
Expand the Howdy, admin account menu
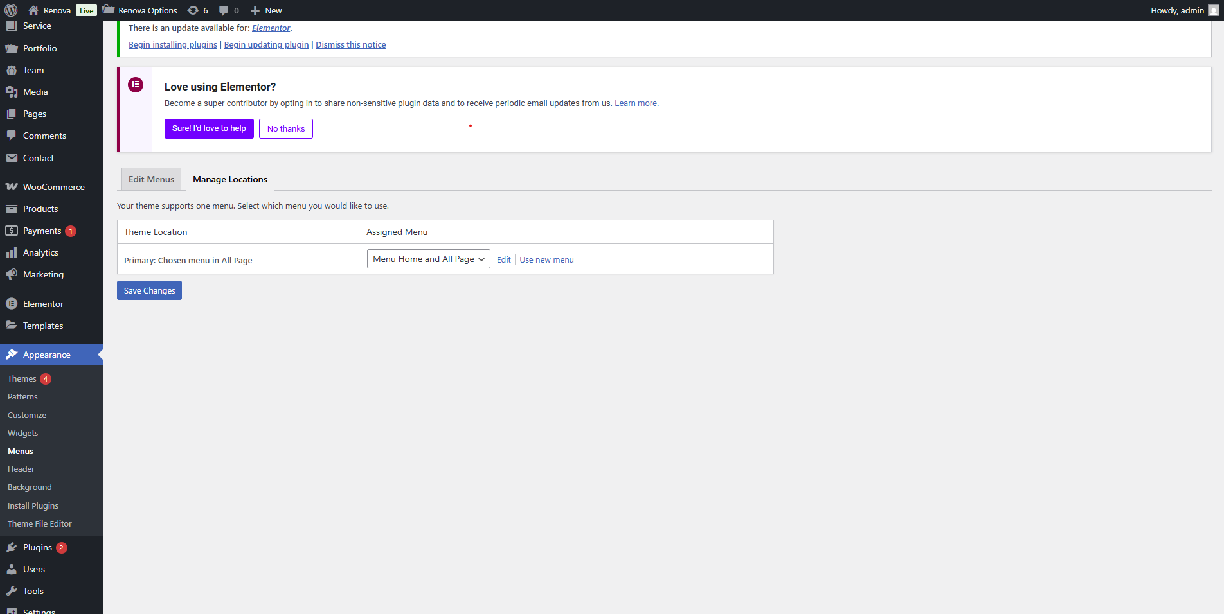coord(1176,10)
